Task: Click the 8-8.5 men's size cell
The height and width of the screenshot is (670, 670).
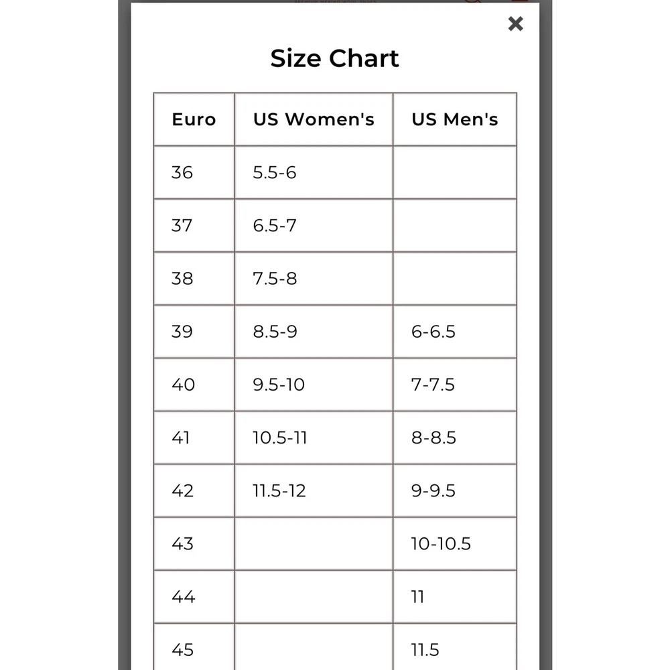Action: point(455,437)
